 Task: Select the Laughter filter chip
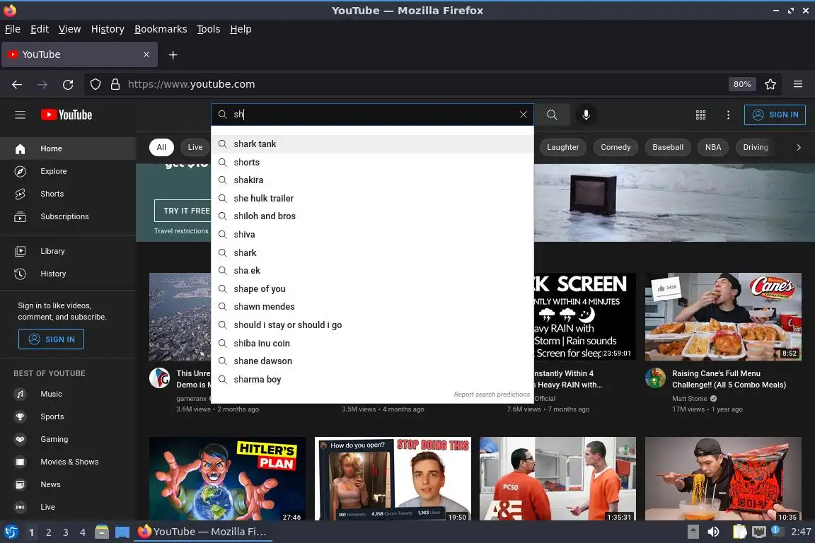coord(562,147)
